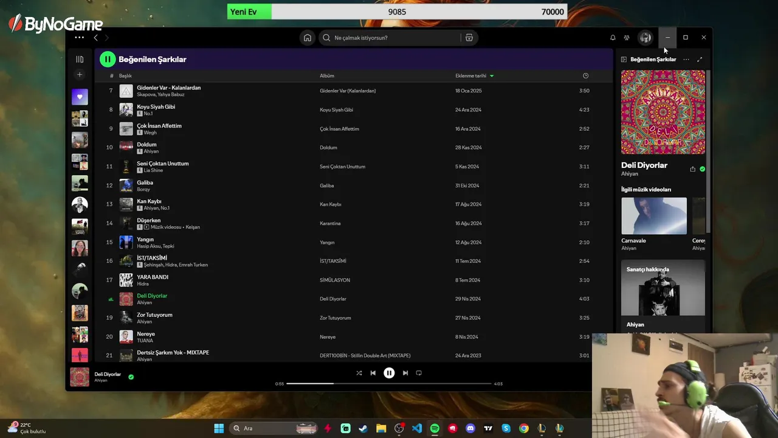Seek within the song progress bar
Screen dimensions: 778x438
[389, 384]
